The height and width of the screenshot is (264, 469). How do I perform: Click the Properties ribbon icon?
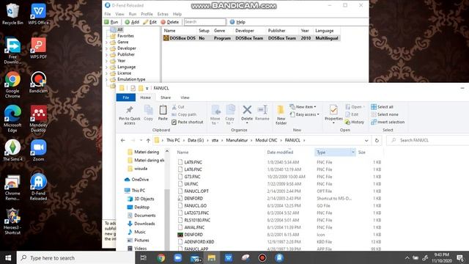click(x=333, y=110)
